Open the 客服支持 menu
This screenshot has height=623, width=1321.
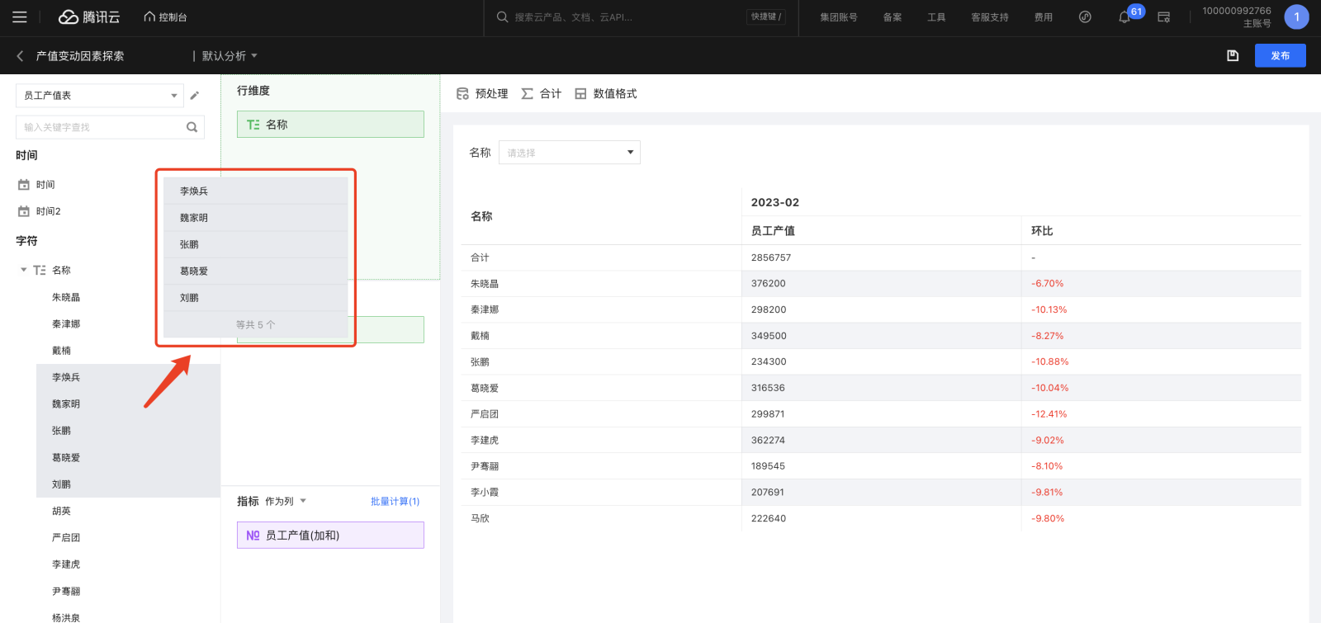click(x=990, y=17)
